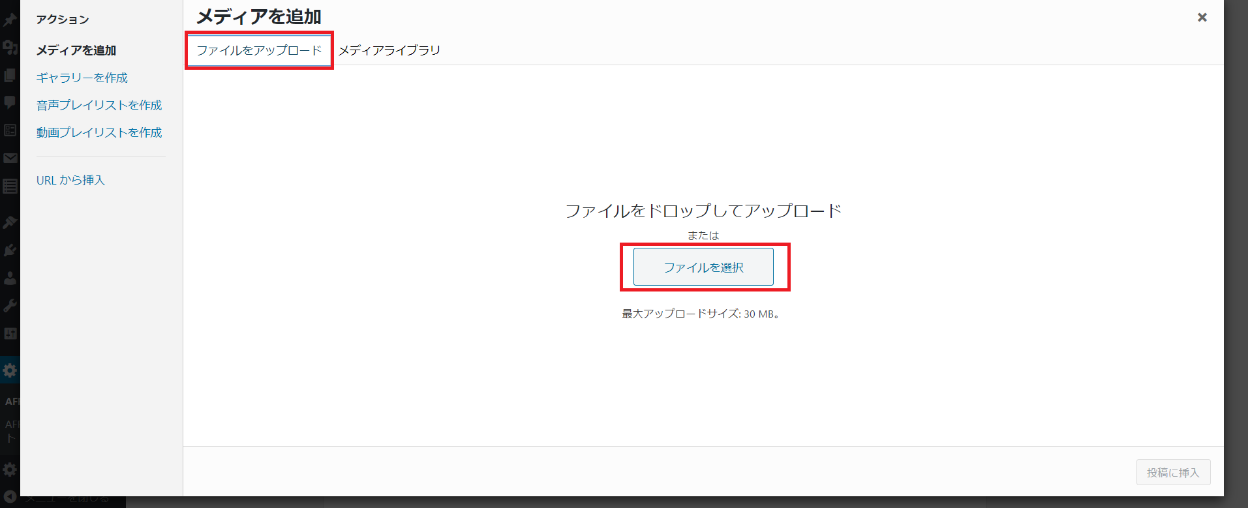Click the アクション heading text
The height and width of the screenshot is (508, 1248).
click(x=63, y=20)
